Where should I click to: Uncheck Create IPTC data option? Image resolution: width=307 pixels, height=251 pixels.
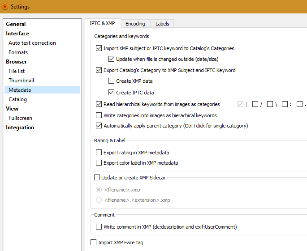(112, 93)
